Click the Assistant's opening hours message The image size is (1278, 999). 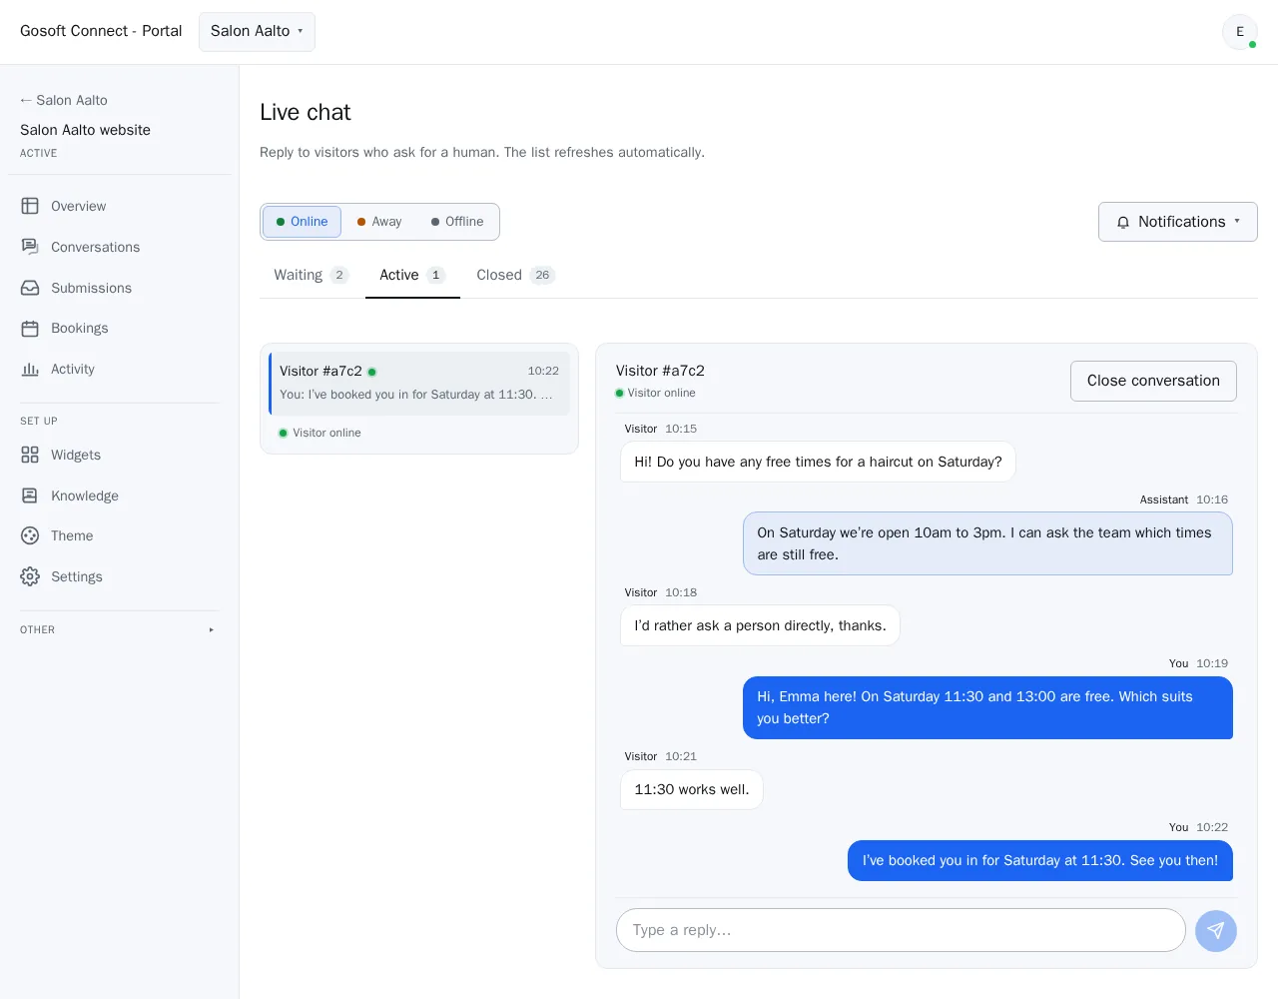click(x=987, y=544)
